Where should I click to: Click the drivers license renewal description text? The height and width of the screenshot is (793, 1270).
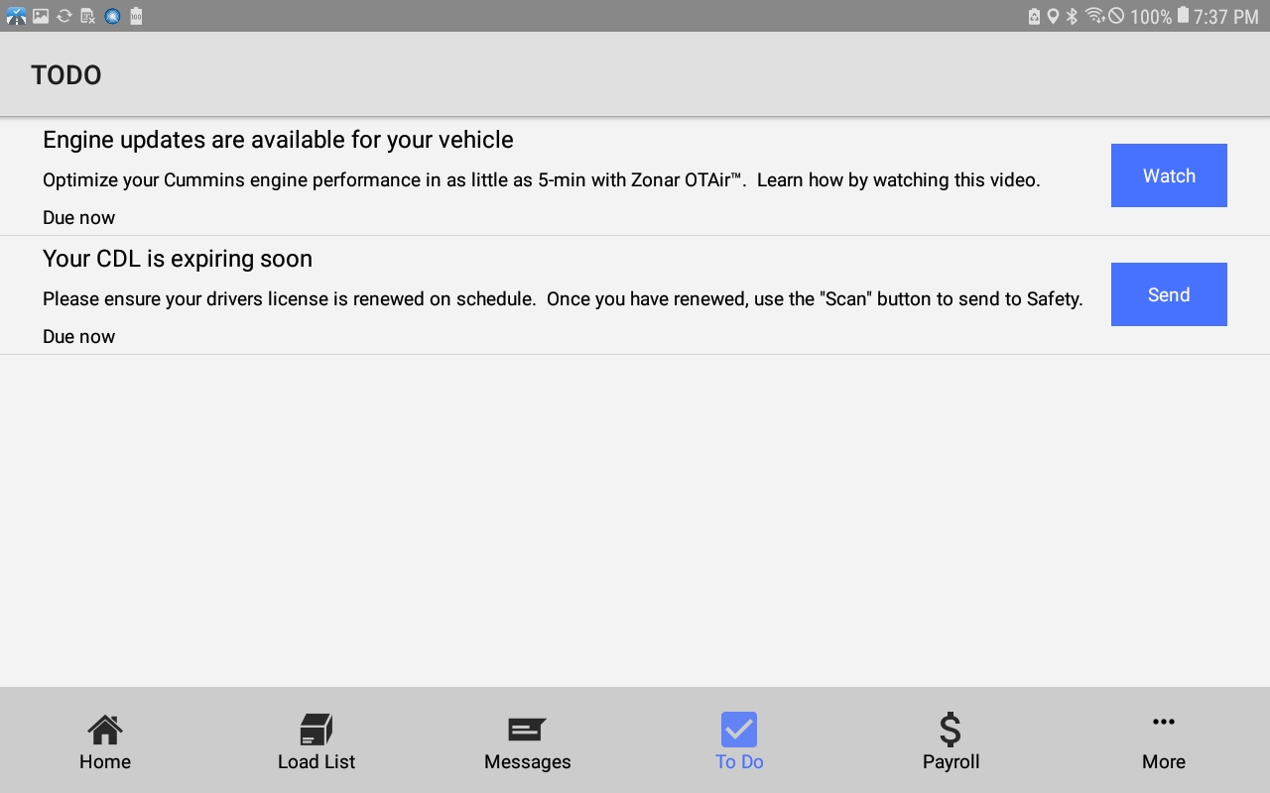coord(563,298)
